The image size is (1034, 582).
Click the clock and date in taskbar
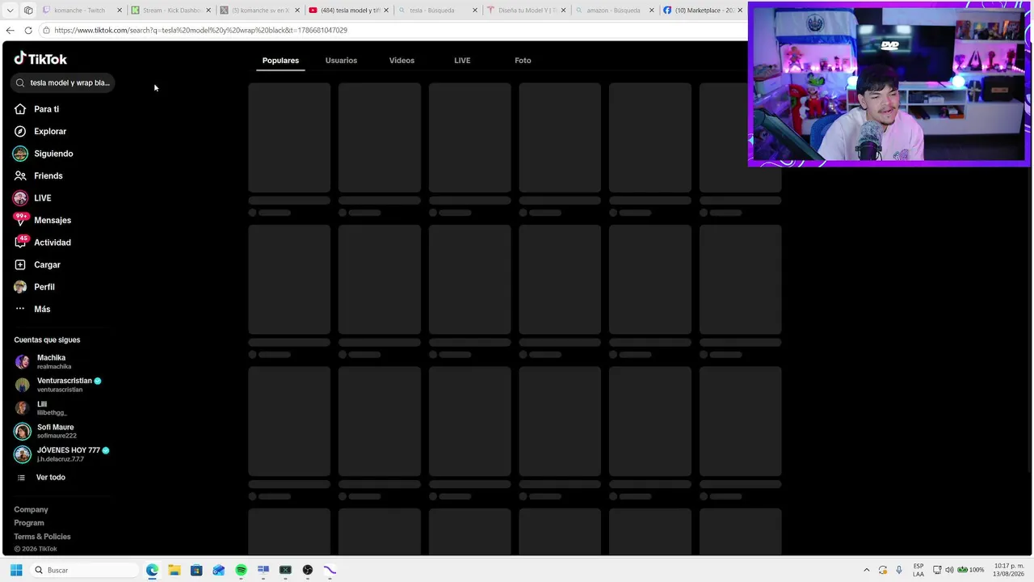click(x=1010, y=570)
